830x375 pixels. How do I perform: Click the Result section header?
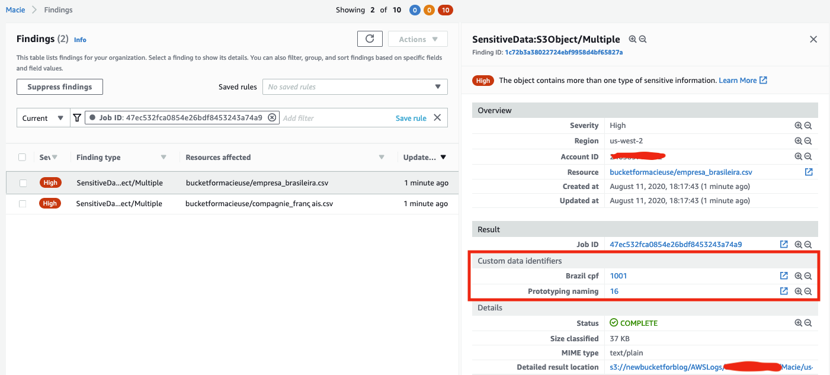(645, 229)
